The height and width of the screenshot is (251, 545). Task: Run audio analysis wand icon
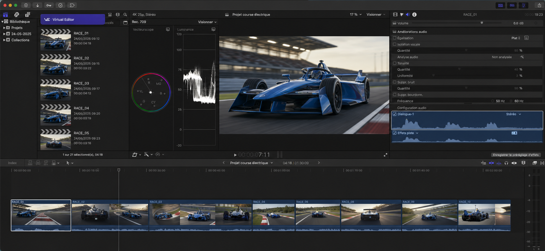(522, 57)
